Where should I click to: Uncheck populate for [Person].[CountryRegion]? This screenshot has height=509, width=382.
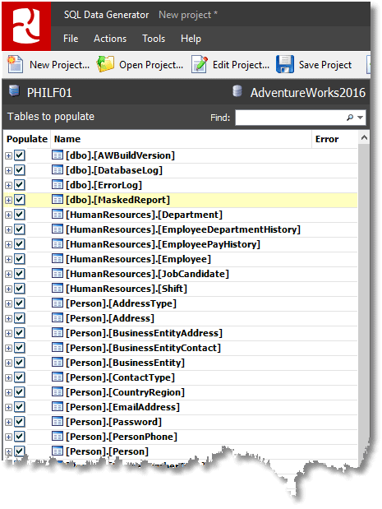click(x=20, y=392)
